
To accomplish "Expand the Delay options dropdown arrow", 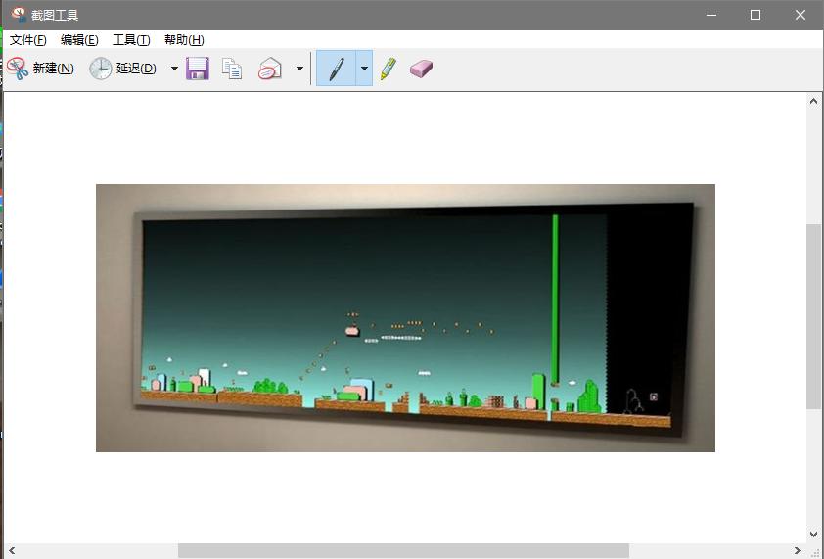I will (174, 69).
